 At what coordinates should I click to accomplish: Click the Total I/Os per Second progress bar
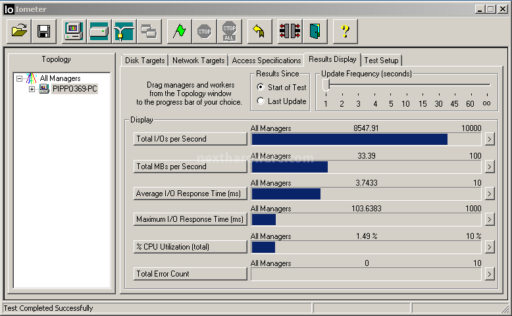click(366, 139)
